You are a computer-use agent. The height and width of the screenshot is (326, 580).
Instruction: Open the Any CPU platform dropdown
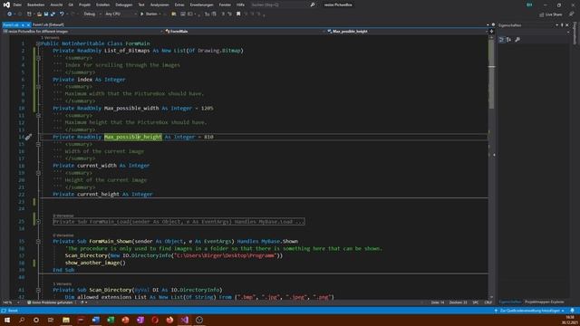(121, 14)
